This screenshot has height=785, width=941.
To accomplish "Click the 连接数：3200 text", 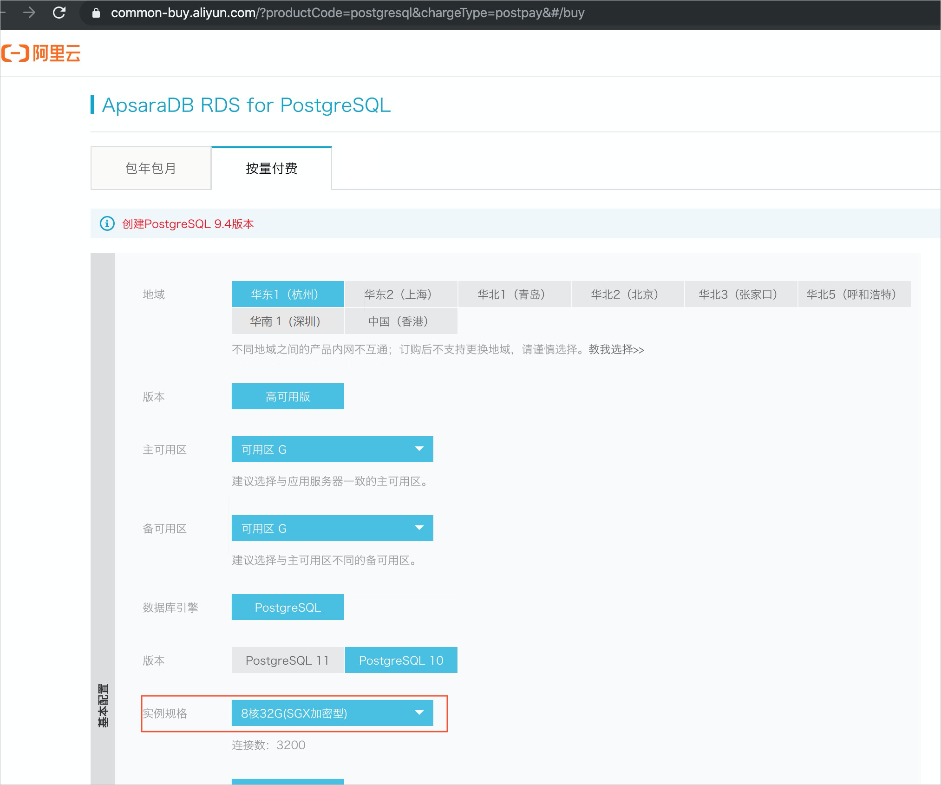I will click(268, 745).
